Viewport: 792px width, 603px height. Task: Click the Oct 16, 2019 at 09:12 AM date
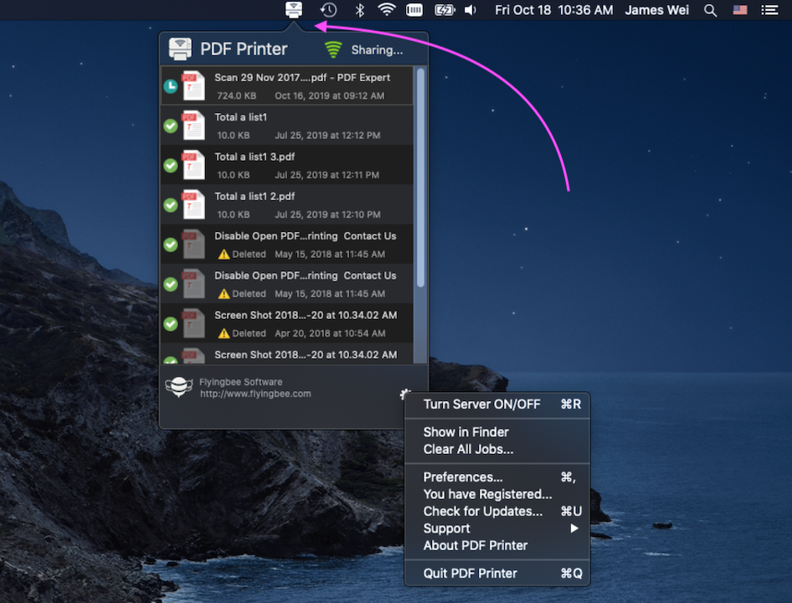(329, 95)
